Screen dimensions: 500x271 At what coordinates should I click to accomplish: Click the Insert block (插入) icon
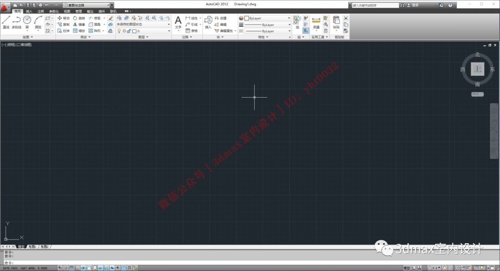tap(208, 22)
